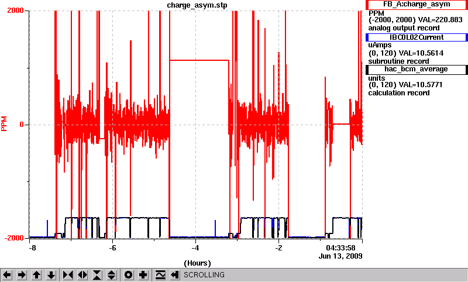Pan the plot down with down arrow
Viewport: 468px width, 282px height.
point(51,275)
